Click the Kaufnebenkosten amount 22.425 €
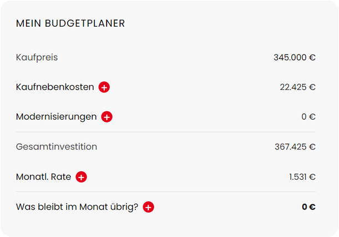This screenshot has width=339, height=237. 298,87
